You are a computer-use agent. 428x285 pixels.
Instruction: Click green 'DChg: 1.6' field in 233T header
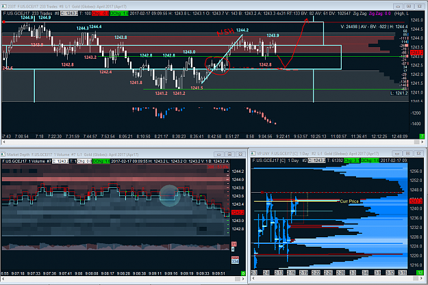tap(119, 14)
